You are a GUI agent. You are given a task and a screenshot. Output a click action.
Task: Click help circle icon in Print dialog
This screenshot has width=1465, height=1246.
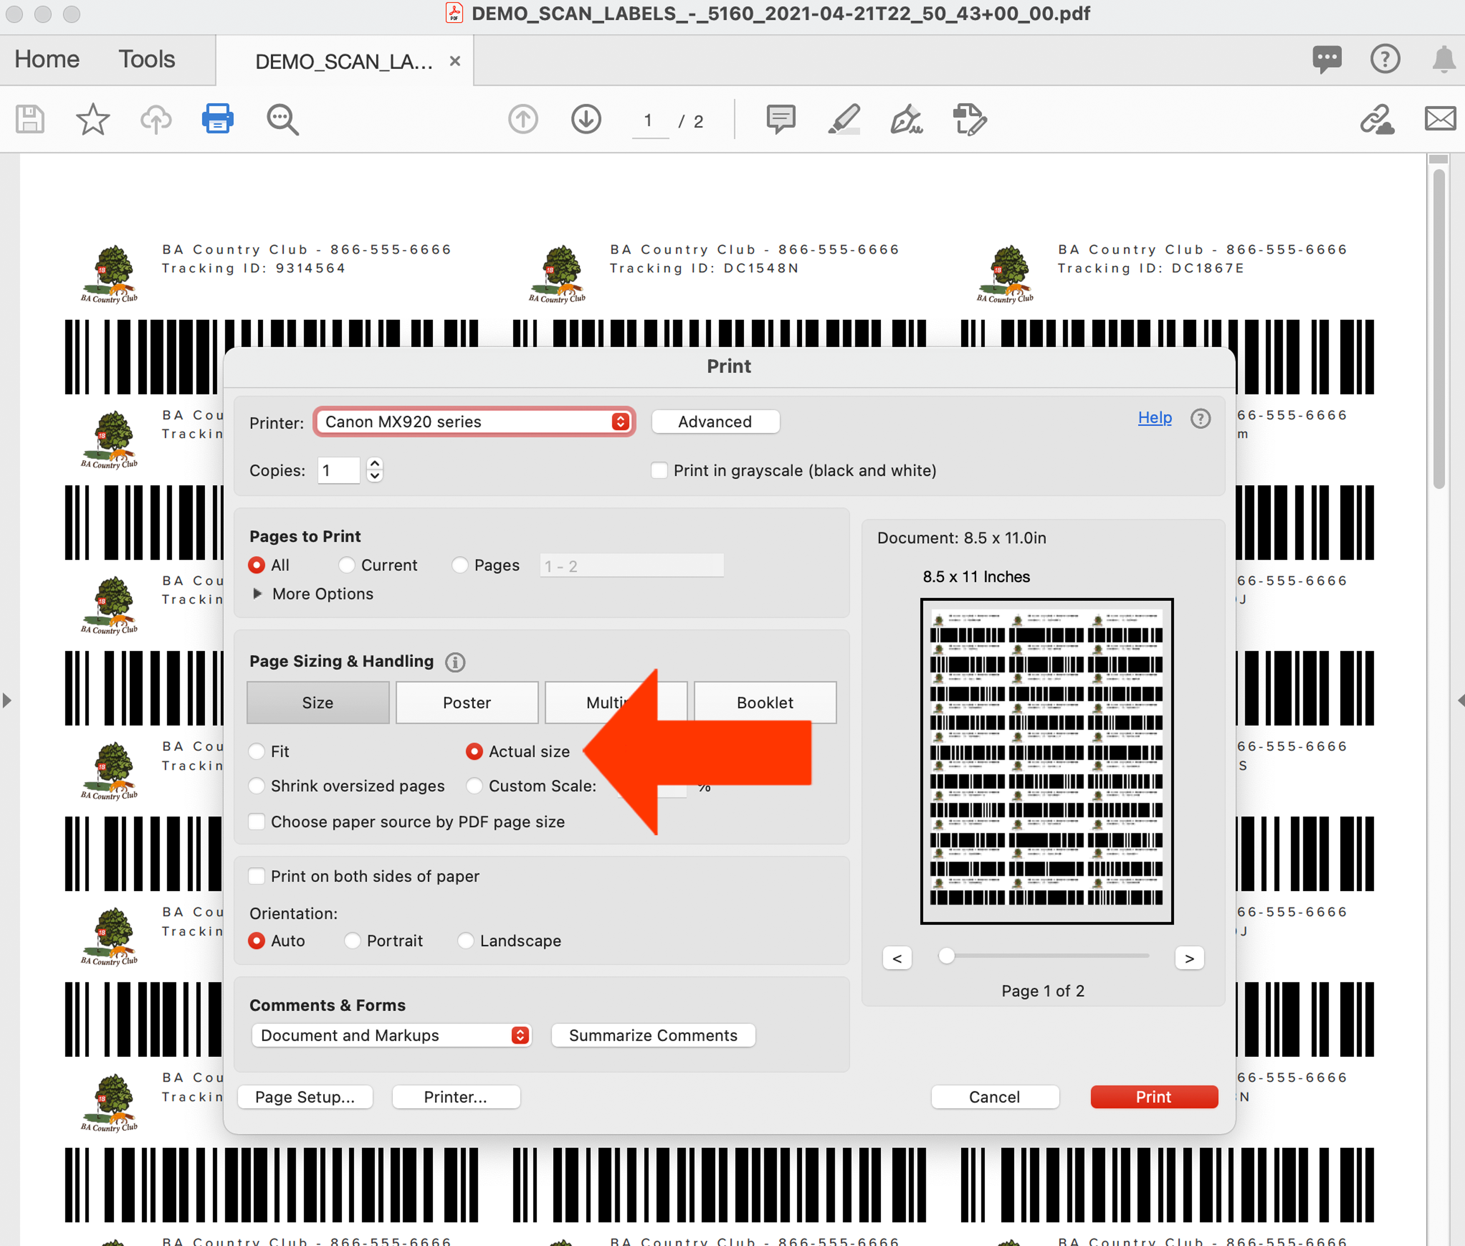(1200, 419)
